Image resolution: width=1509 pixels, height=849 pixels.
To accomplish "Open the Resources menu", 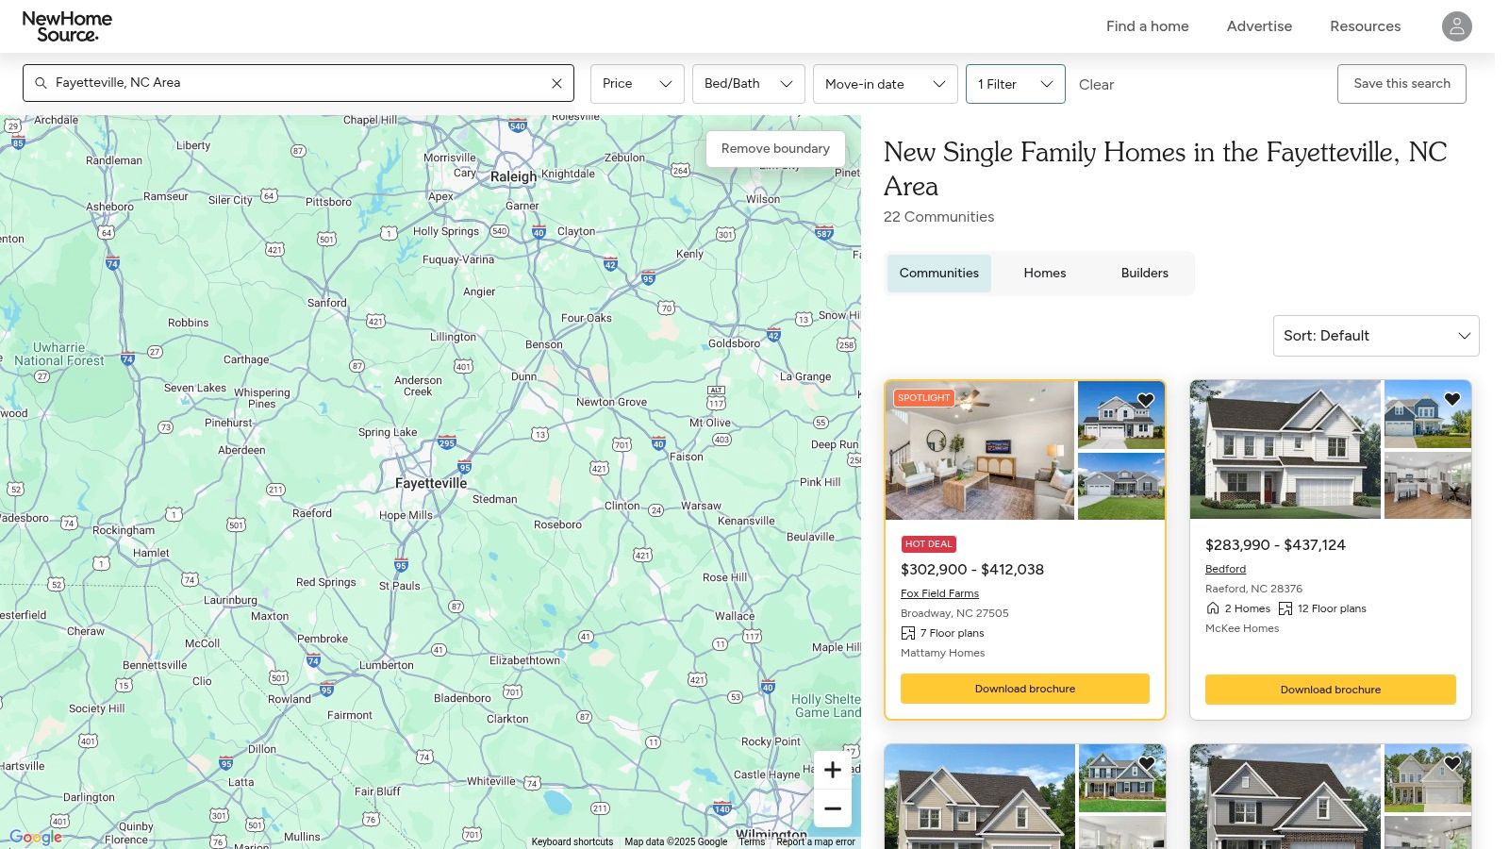I will pos(1365,26).
